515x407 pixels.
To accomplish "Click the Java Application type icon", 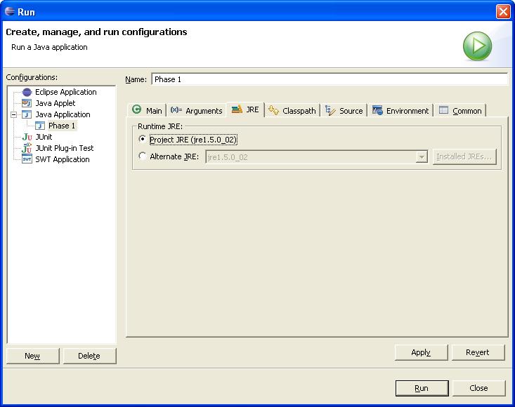I will 27,114.
